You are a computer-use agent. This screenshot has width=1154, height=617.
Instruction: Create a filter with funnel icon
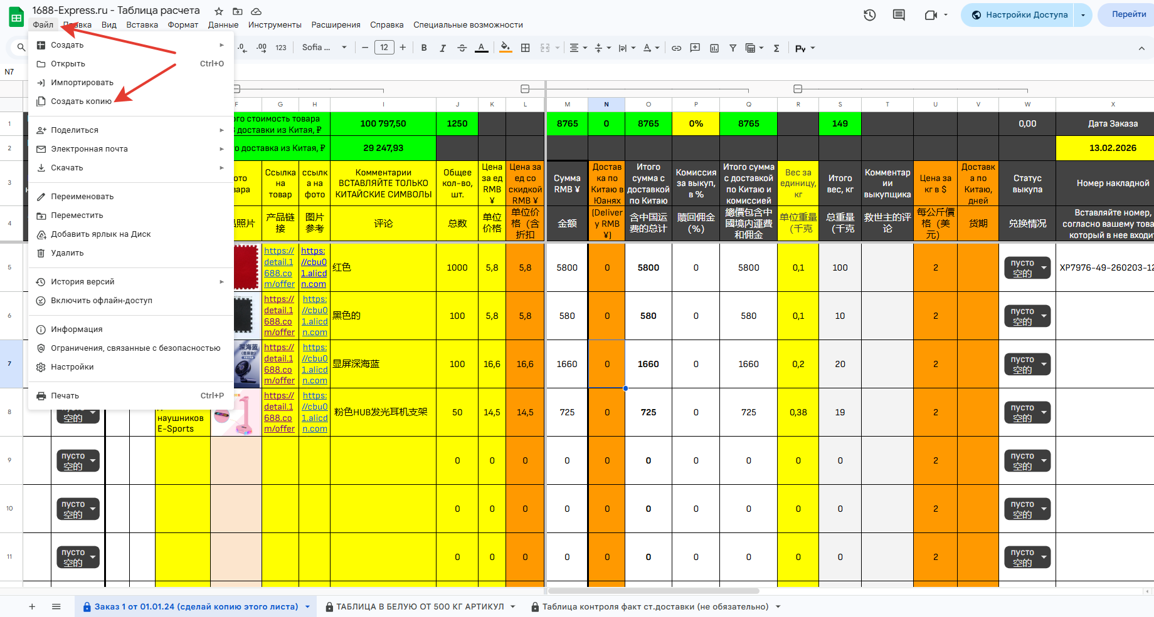tap(733, 48)
